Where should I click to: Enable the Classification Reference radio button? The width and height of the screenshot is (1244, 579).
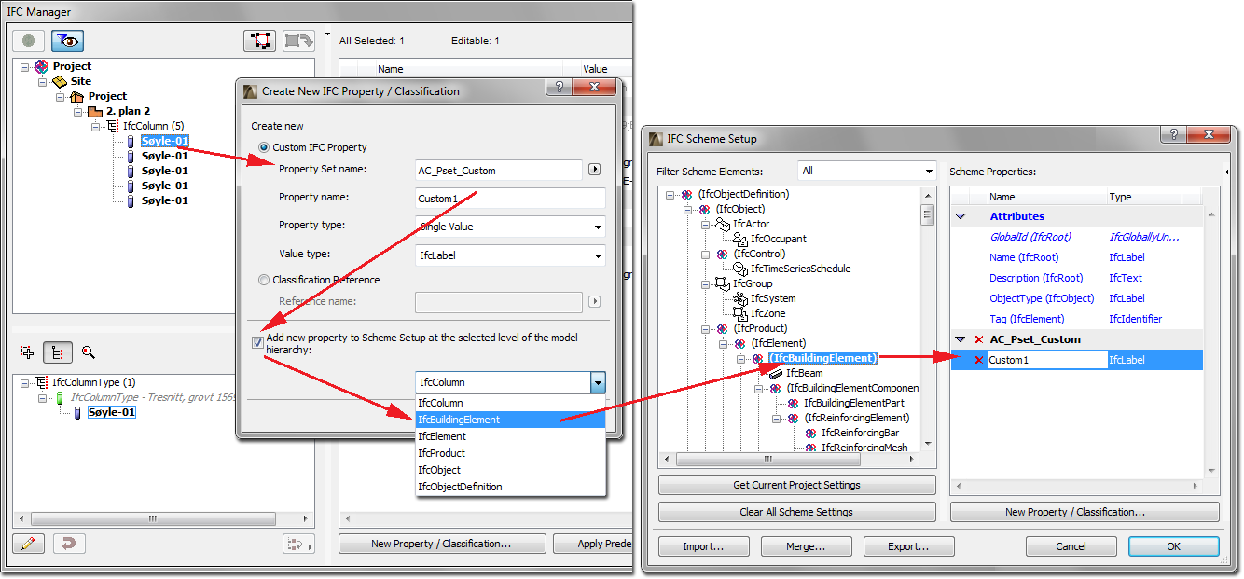(264, 280)
